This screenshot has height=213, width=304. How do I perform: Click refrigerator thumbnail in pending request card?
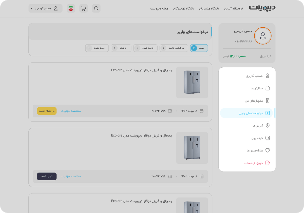point(192,82)
